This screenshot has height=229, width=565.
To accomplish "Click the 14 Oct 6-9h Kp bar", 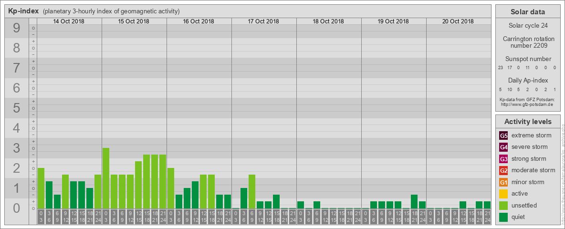I will pyautogui.click(x=57, y=202).
